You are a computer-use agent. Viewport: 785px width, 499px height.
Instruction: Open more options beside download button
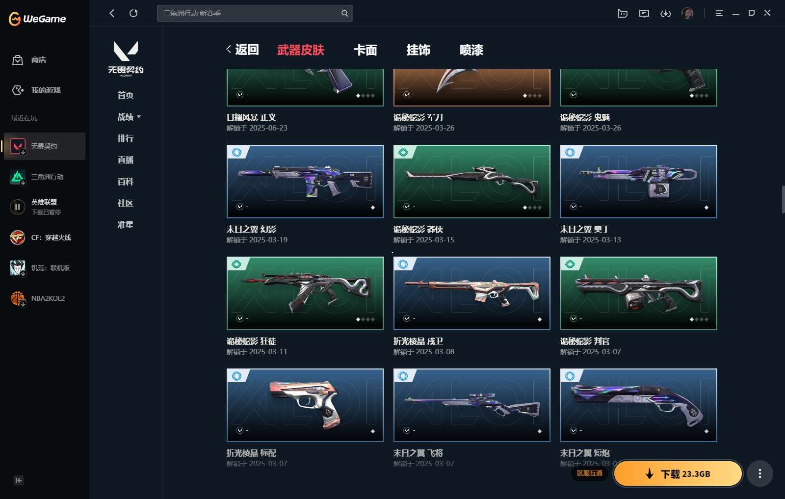pos(760,473)
